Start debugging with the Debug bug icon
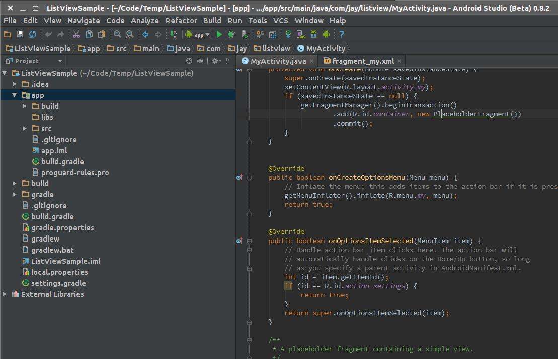 point(231,35)
